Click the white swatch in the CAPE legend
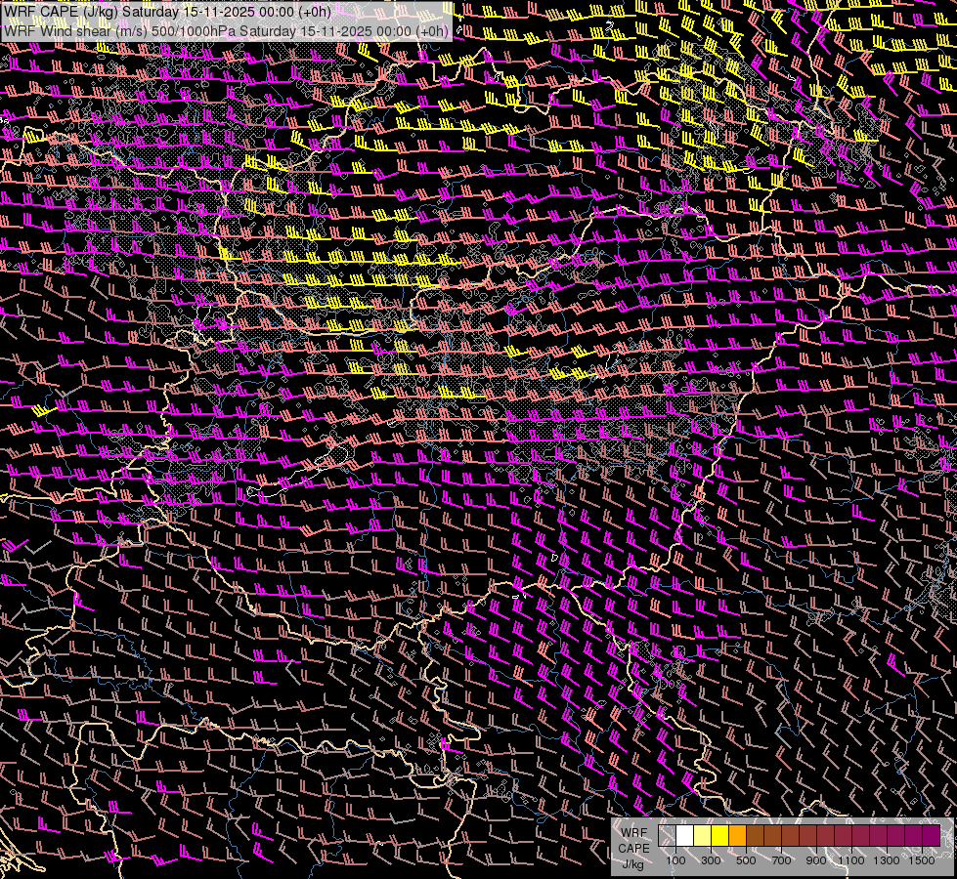Viewport: 957px width, 879px height. [685, 836]
